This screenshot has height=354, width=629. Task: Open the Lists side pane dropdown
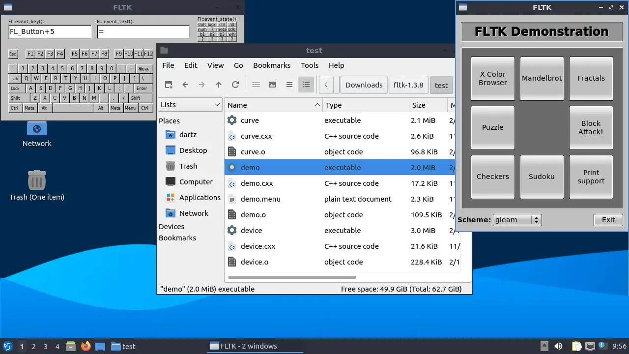pyautogui.click(x=190, y=105)
